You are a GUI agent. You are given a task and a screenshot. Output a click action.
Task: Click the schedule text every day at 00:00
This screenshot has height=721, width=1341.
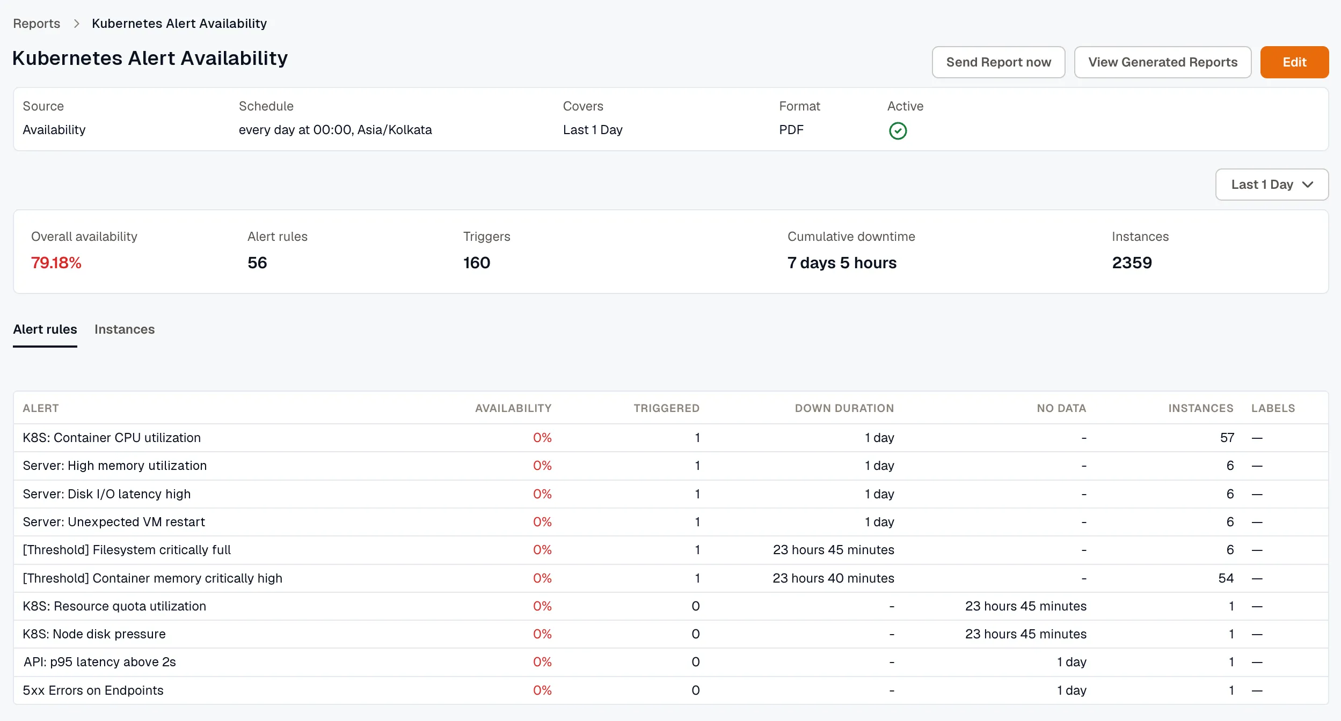(x=335, y=130)
